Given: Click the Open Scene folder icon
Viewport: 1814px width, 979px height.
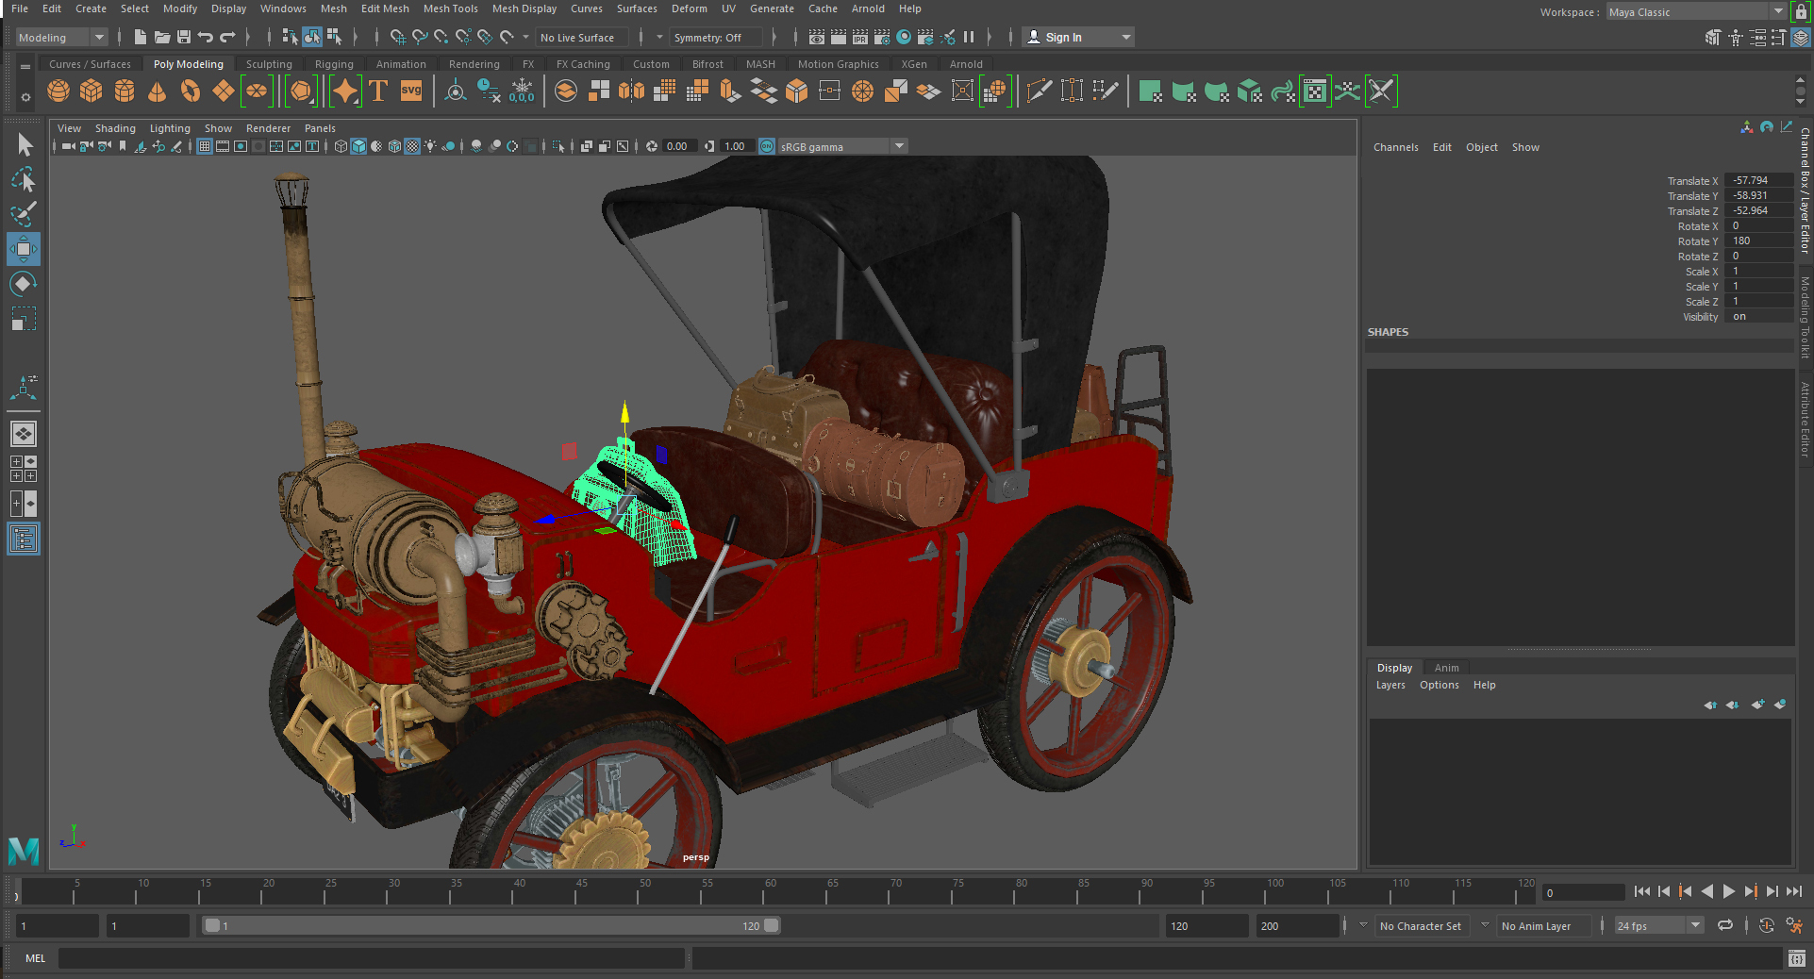Looking at the screenshot, I should click(x=162, y=38).
